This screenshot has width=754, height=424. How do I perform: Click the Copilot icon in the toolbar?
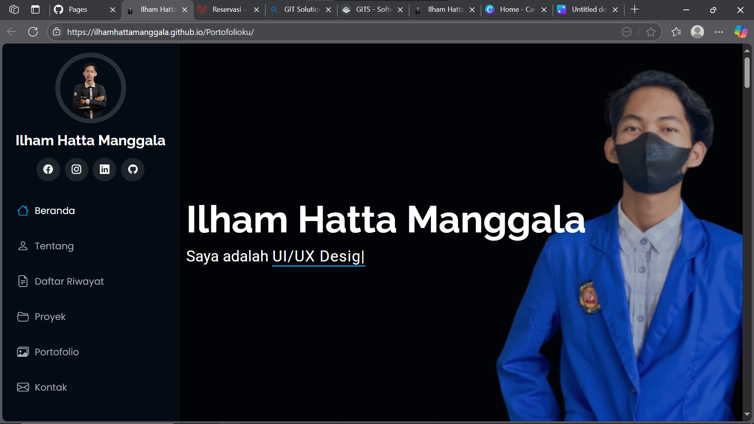click(741, 32)
